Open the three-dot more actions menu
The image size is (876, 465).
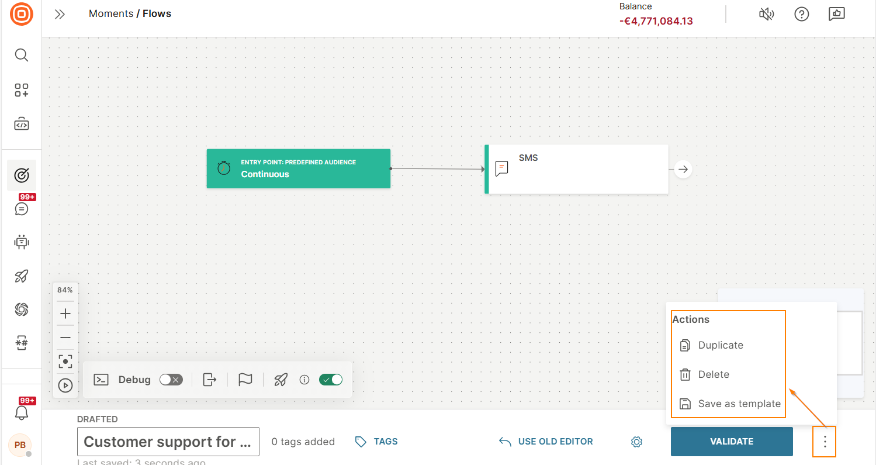[825, 442]
